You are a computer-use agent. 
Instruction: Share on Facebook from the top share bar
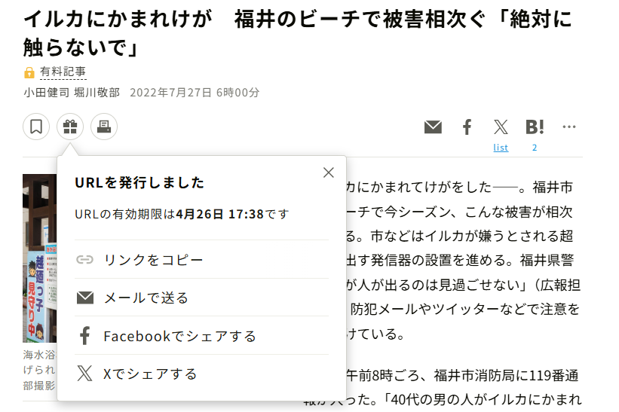pyautogui.click(x=467, y=127)
